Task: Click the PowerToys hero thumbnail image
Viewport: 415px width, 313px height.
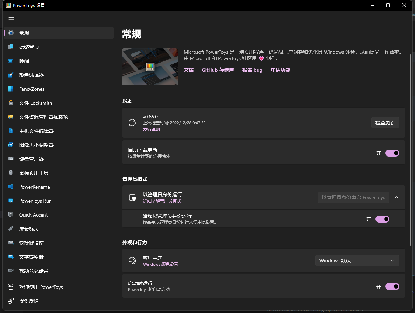Action: pyautogui.click(x=150, y=67)
